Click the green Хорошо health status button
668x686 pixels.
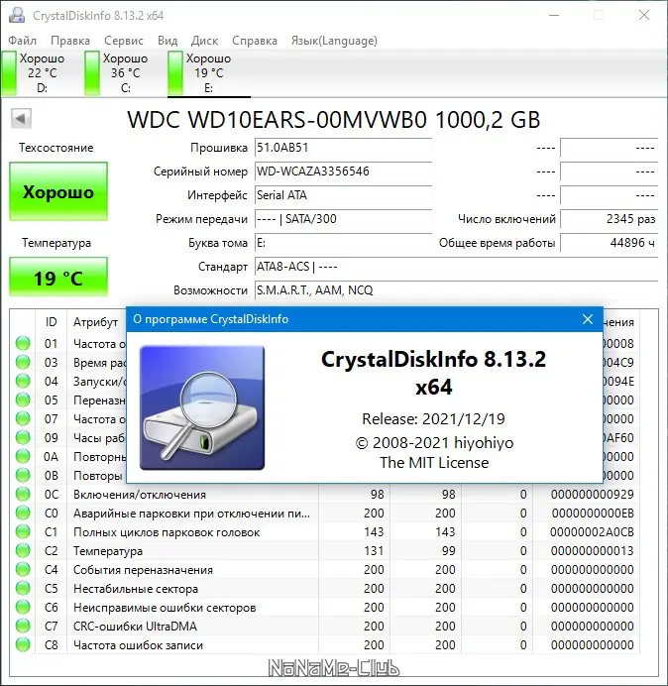58,191
